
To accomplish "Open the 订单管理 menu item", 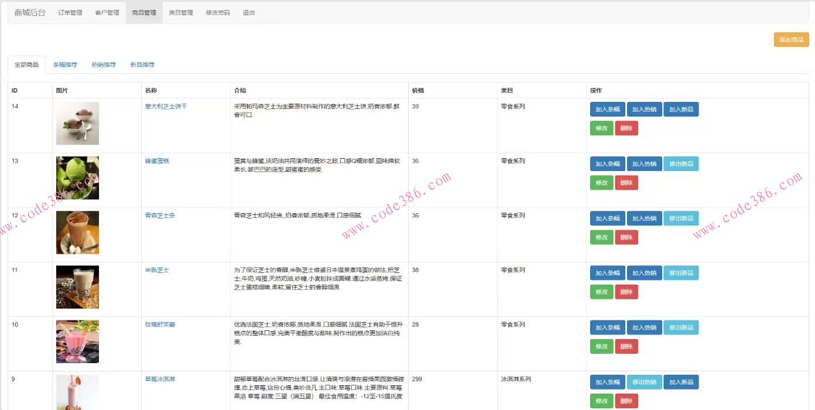I will click(69, 12).
